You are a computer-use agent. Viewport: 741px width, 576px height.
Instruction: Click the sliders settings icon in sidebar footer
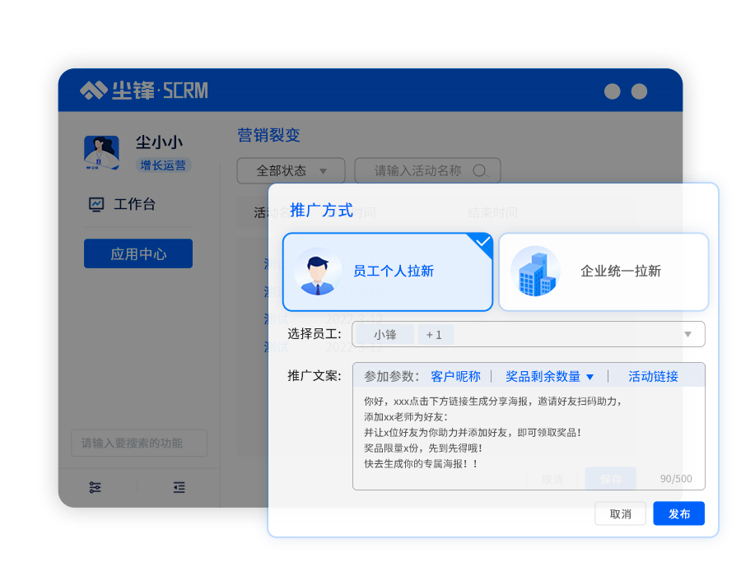95,487
